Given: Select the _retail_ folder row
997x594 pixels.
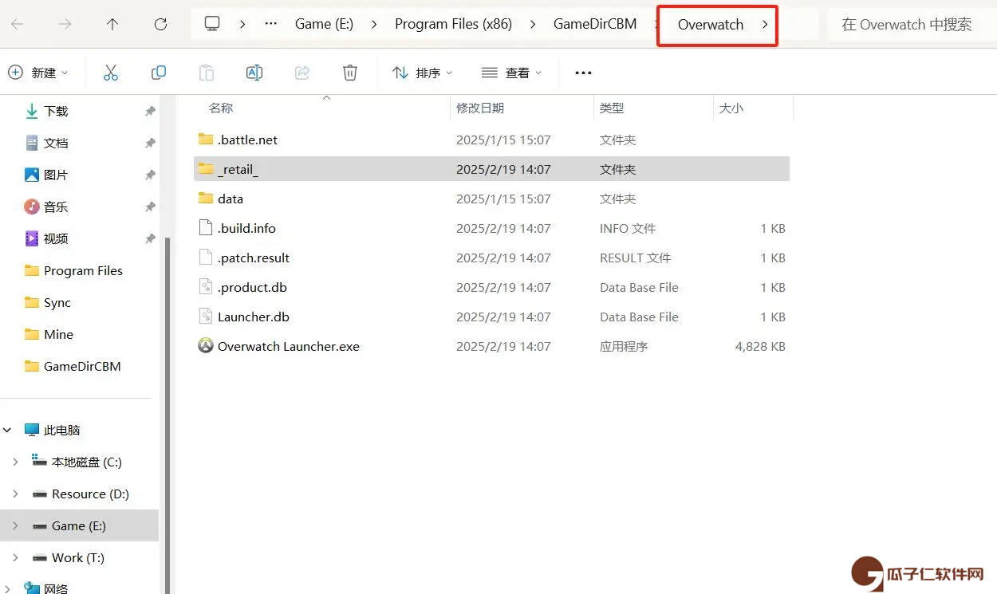Looking at the screenshot, I should 491,169.
